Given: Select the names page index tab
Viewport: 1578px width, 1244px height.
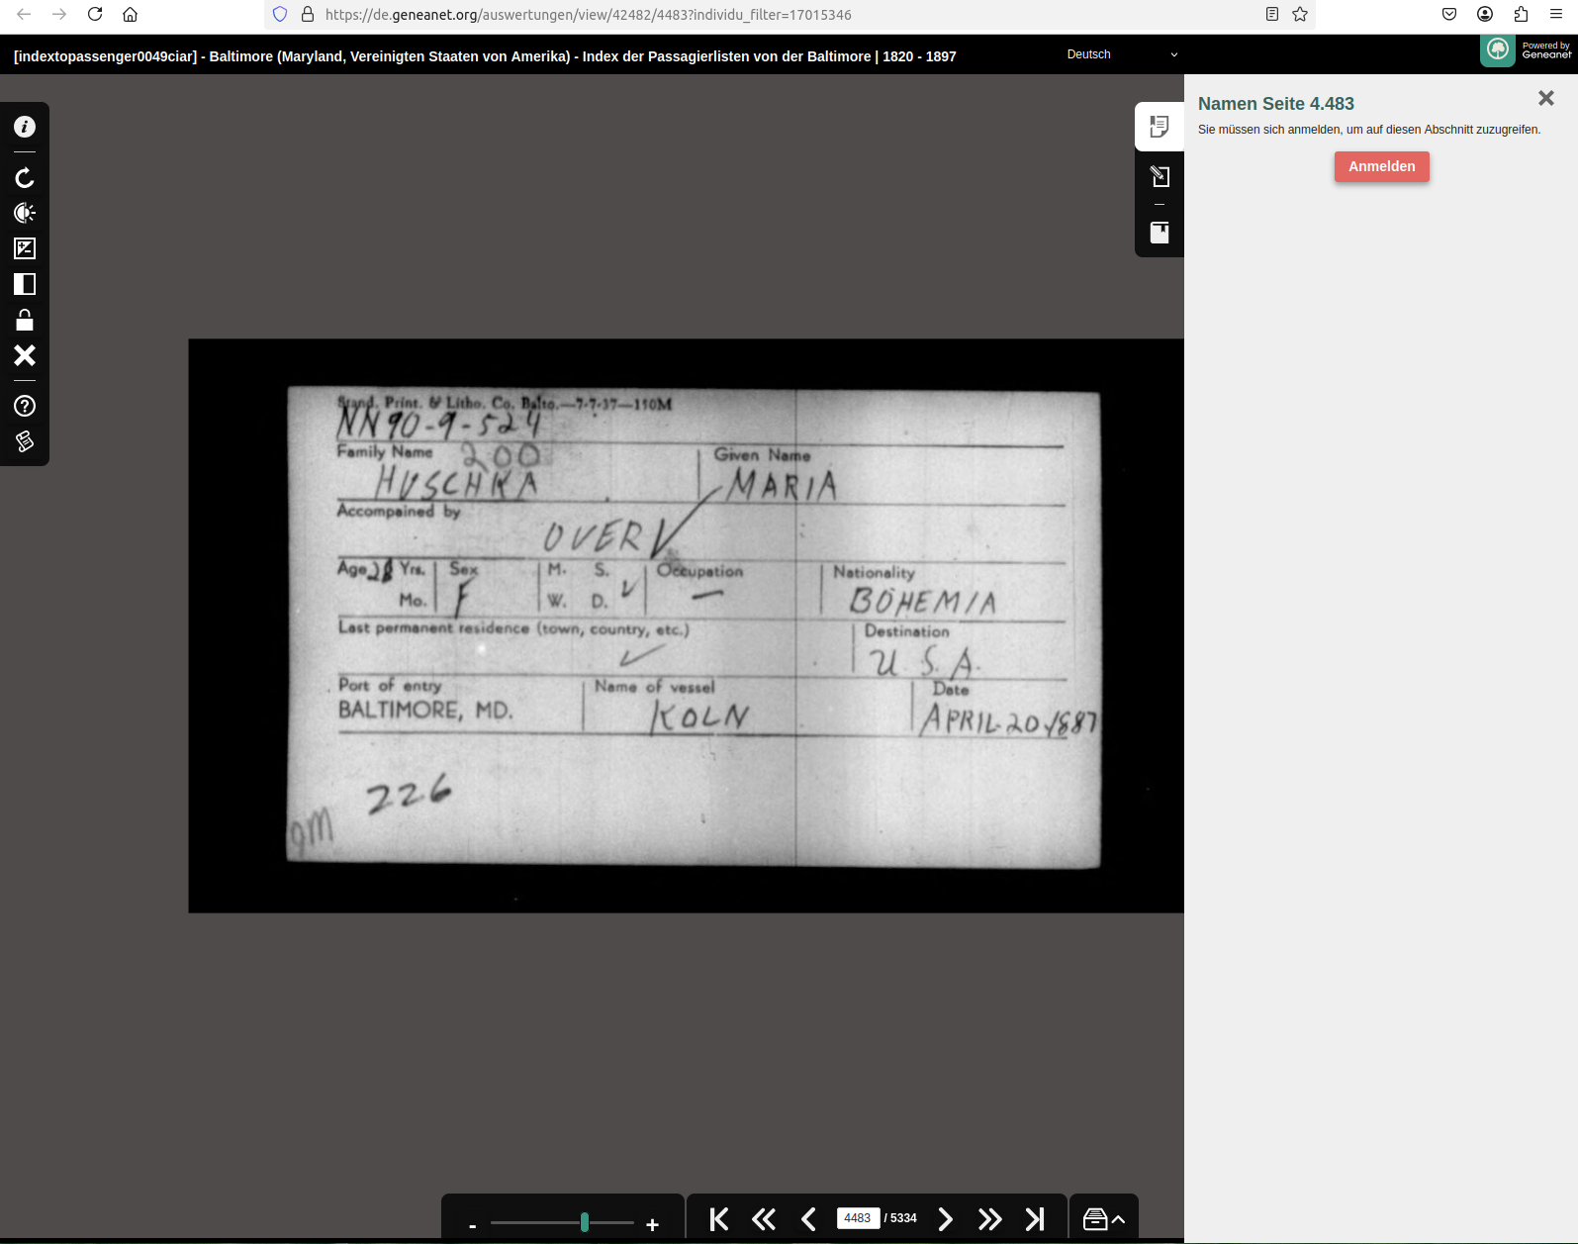Looking at the screenshot, I should (x=1160, y=127).
